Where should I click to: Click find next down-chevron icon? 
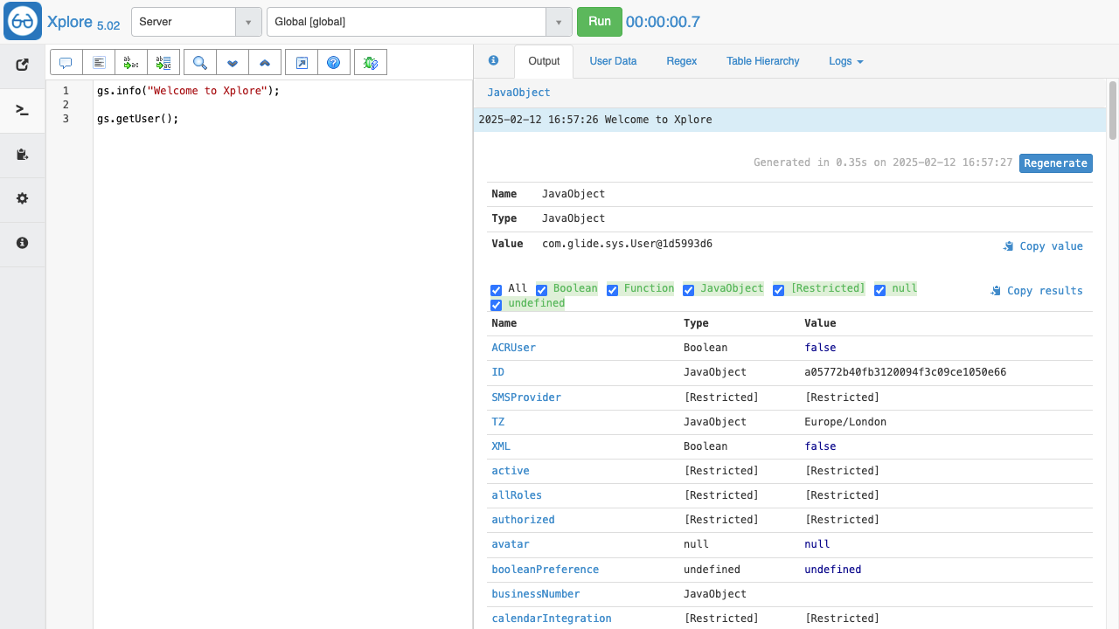233,63
